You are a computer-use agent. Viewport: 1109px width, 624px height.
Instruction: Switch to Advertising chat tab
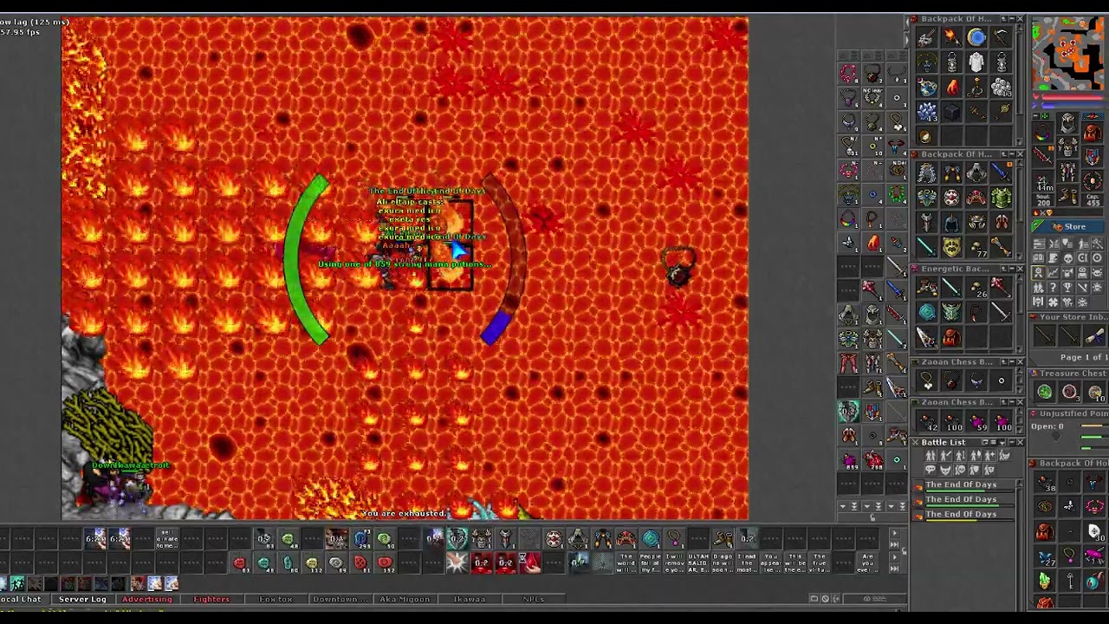[x=147, y=599]
